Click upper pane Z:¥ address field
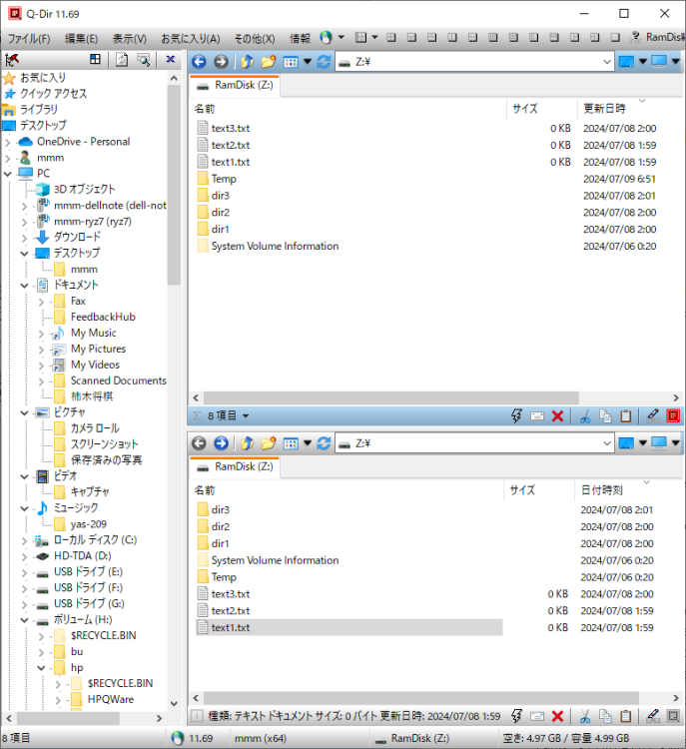 click(473, 62)
